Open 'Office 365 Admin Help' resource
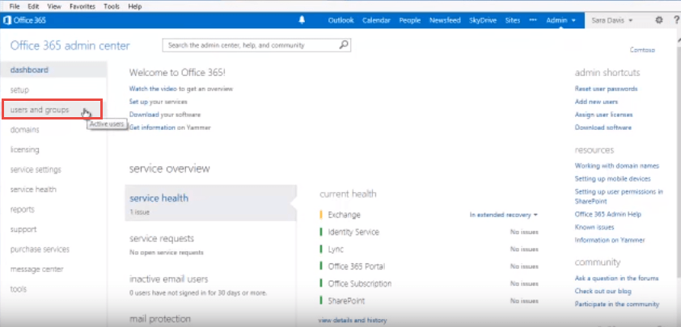The width and height of the screenshot is (681, 327). (x=608, y=214)
